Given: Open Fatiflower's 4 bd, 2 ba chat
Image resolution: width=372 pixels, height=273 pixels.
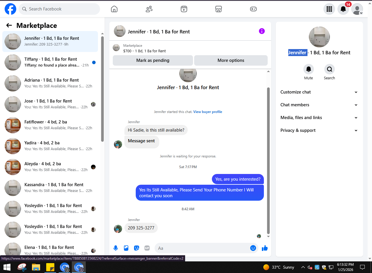Looking at the screenshot, I should point(50,125).
